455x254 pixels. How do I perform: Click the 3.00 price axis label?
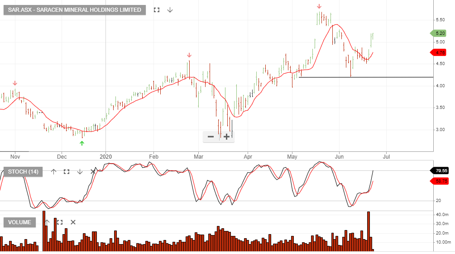click(x=440, y=129)
